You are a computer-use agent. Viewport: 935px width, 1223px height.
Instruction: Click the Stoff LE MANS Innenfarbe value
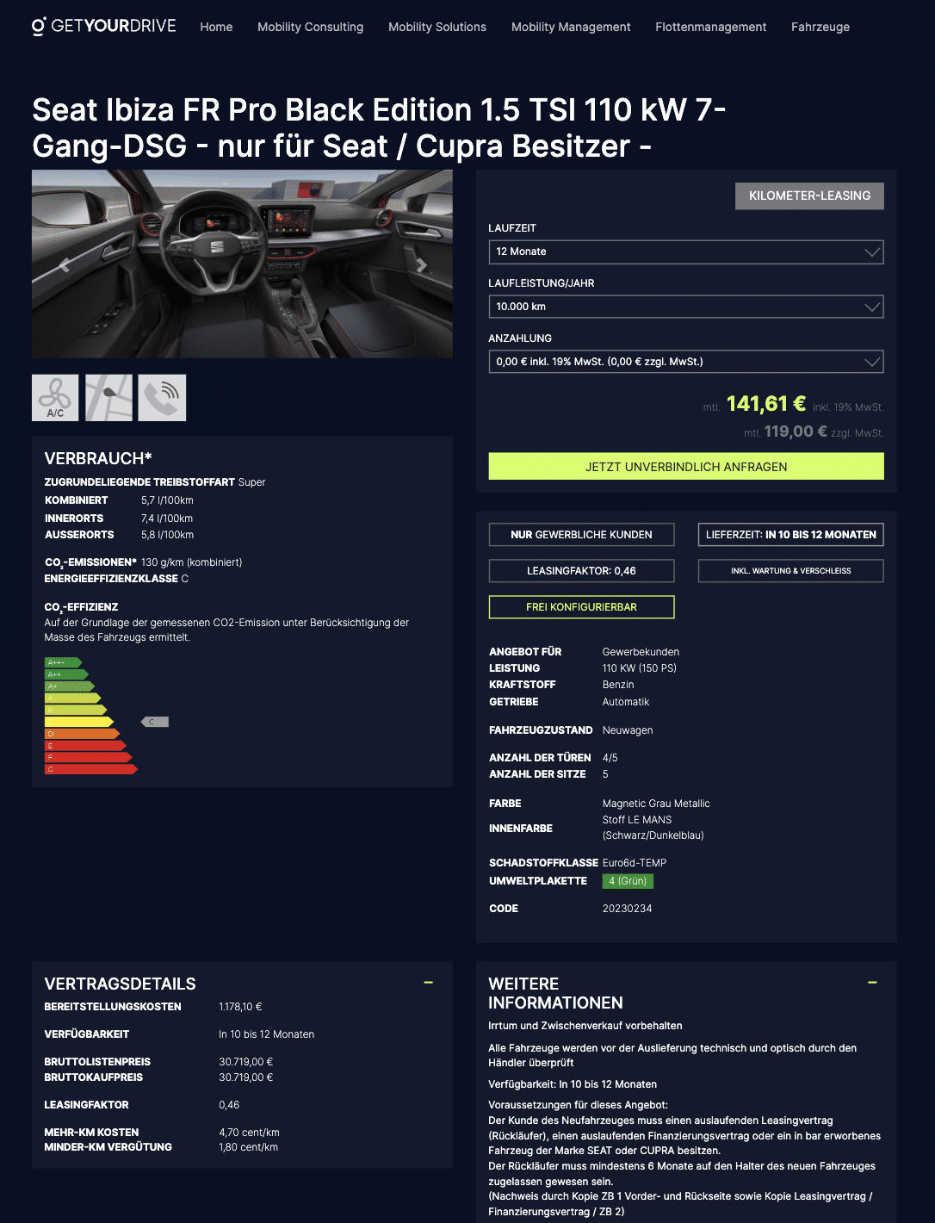(653, 828)
